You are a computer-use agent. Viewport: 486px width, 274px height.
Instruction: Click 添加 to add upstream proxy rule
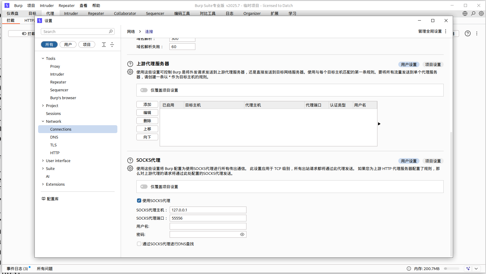tap(147, 104)
